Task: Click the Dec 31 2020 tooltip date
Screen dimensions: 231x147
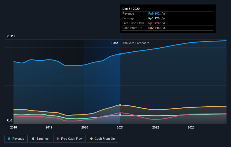Action: (131, 9)
